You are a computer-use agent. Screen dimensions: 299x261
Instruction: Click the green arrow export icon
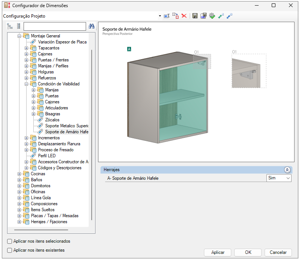click(x=221, y=16)
